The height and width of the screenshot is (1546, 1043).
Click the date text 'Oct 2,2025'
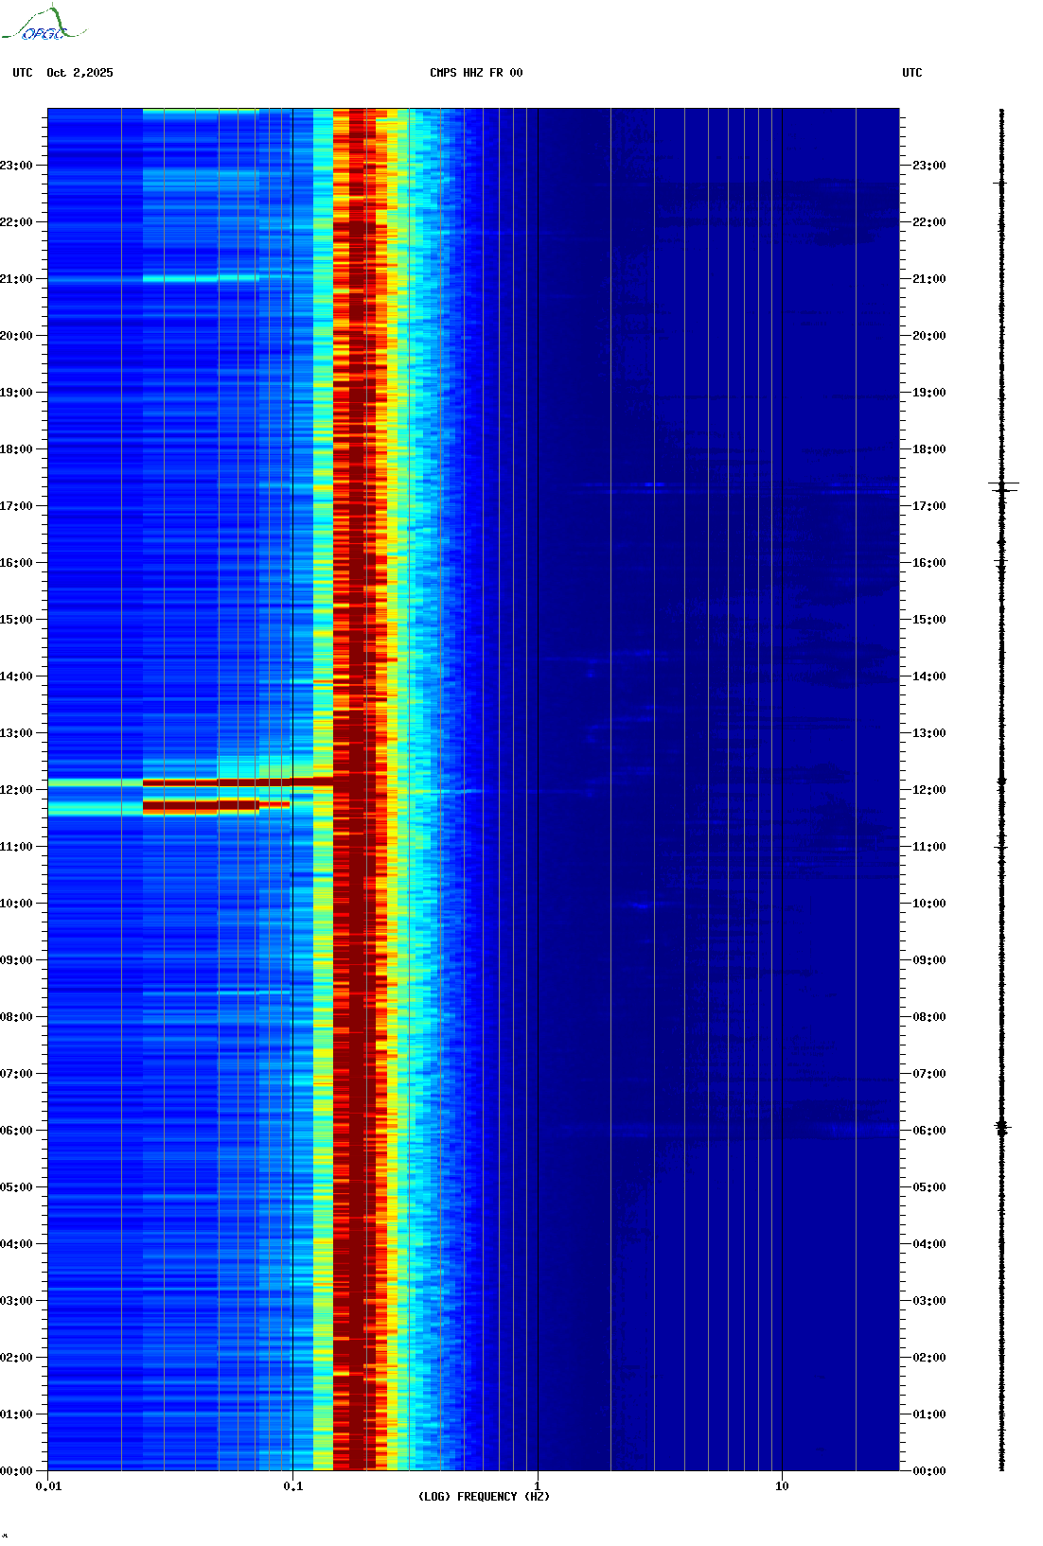coord(80,73)
